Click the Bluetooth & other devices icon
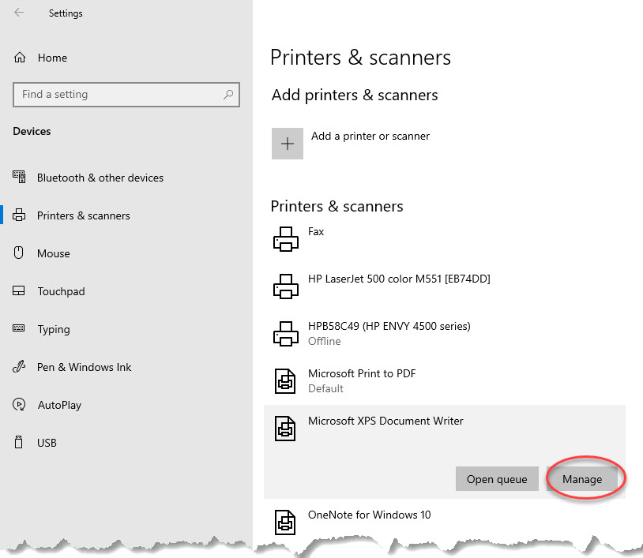 [19, 177]
